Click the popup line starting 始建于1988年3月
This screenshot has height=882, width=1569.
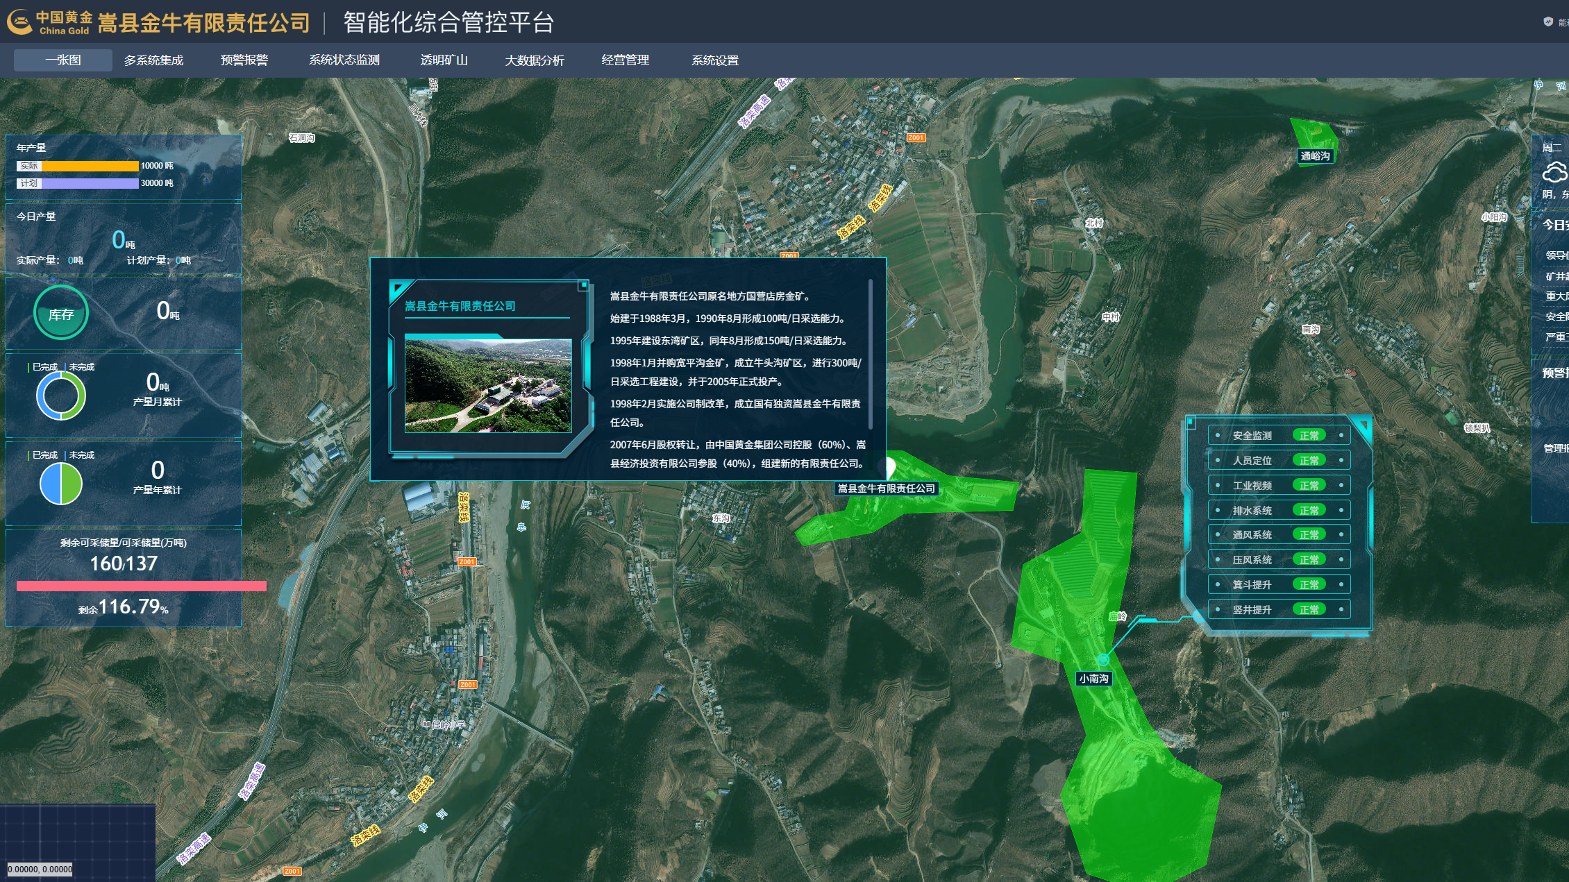[728, 319]
